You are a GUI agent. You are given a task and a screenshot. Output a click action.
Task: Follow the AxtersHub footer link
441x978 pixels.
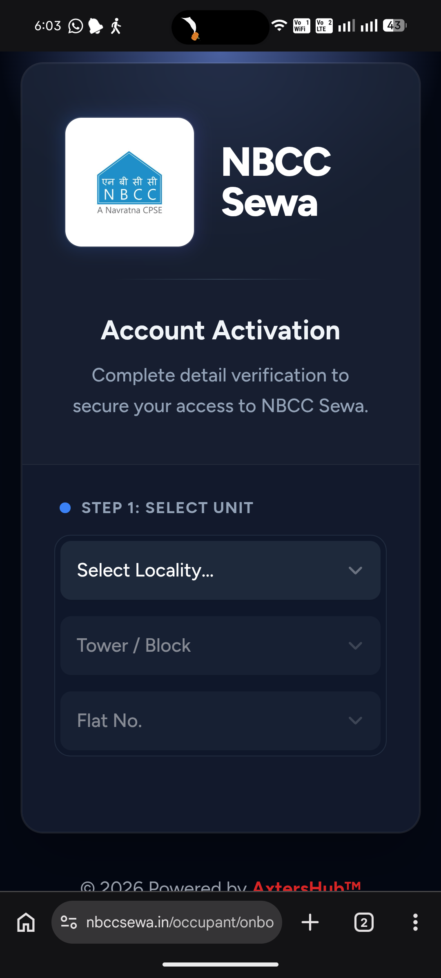point(306,886)
